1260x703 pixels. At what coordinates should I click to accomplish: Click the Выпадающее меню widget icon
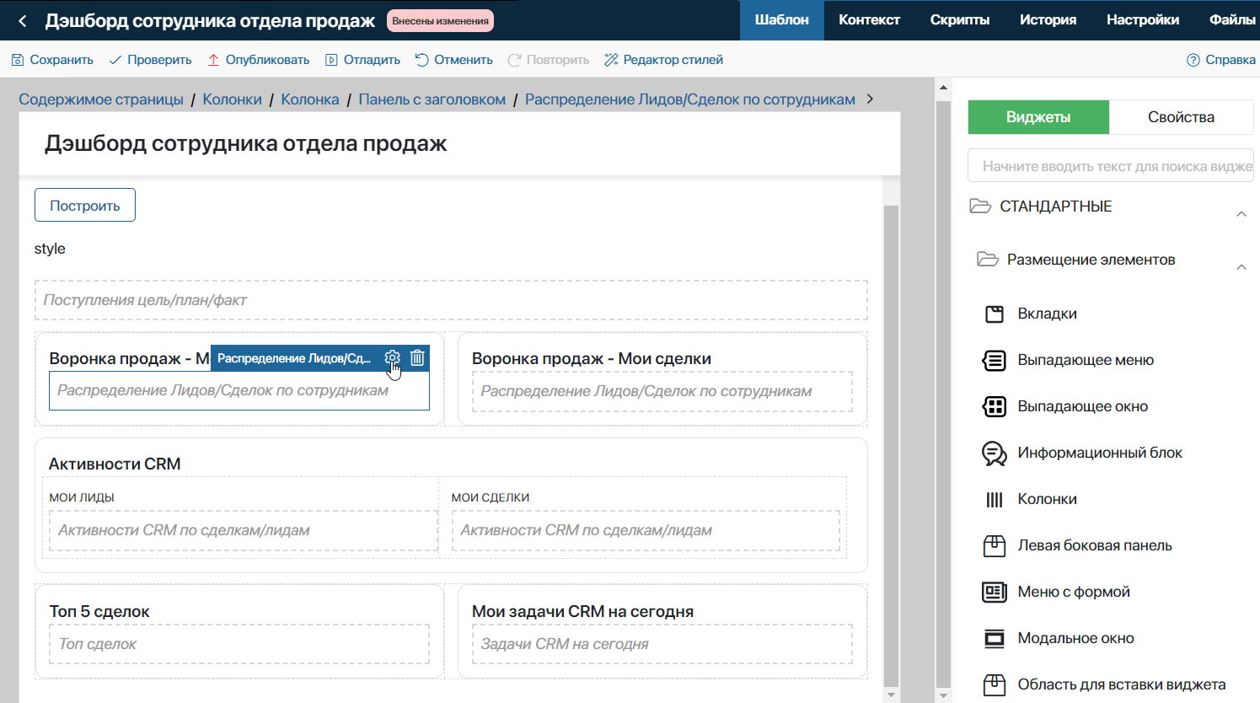point(995,360)
